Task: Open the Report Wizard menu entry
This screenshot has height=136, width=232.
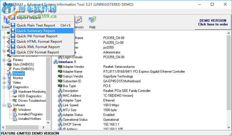Action: [42, 18]
